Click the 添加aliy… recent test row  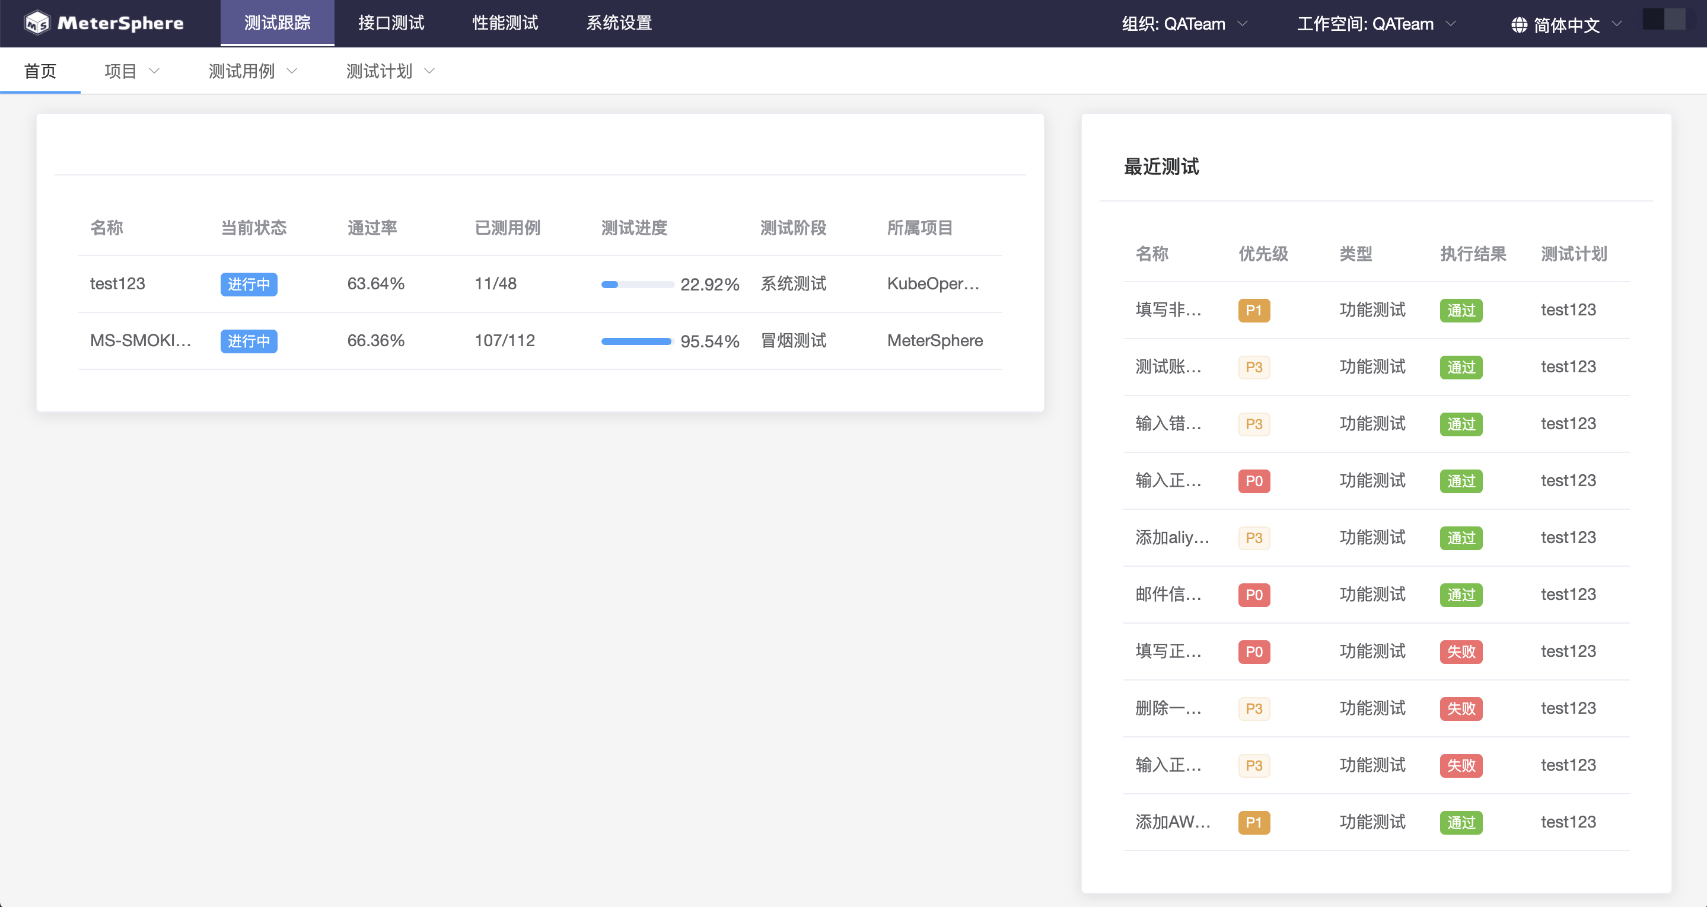pyautogui.click(x=1376, y=538)
